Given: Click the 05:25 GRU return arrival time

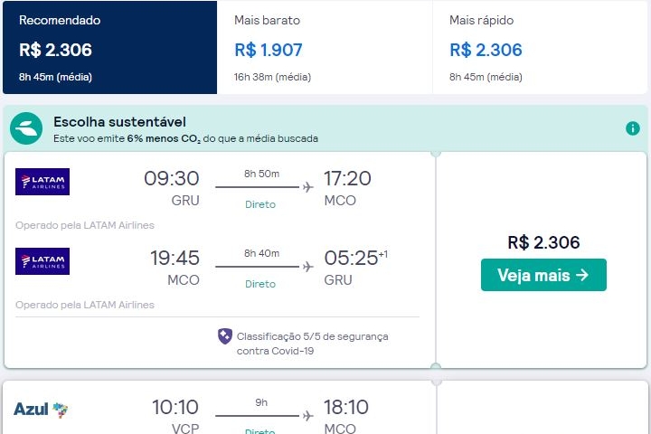Looking at the screenshot, I should point(351,259).
